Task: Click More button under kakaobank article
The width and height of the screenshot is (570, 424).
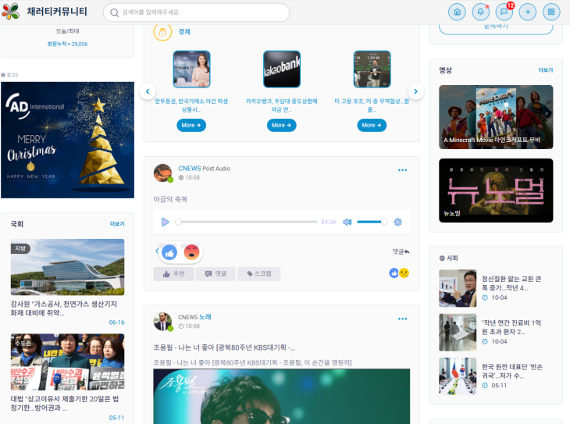Action: pyautogui.click(x=278, y=125)
